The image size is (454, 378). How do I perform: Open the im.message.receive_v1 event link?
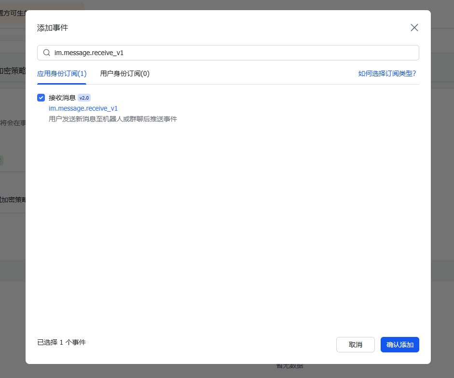(x=83, y=108)
